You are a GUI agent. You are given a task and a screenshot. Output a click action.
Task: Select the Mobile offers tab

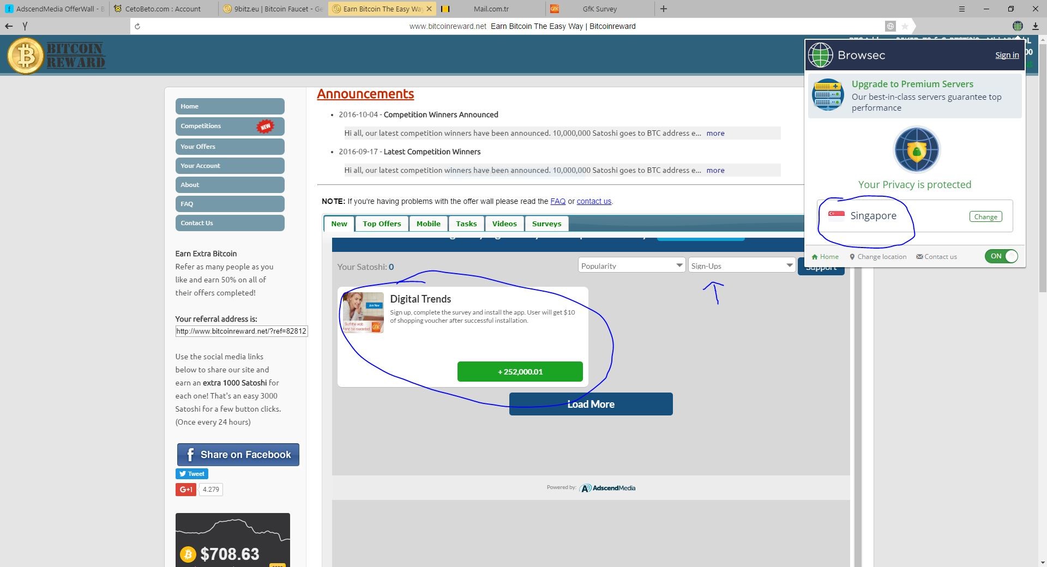(428, 224)
